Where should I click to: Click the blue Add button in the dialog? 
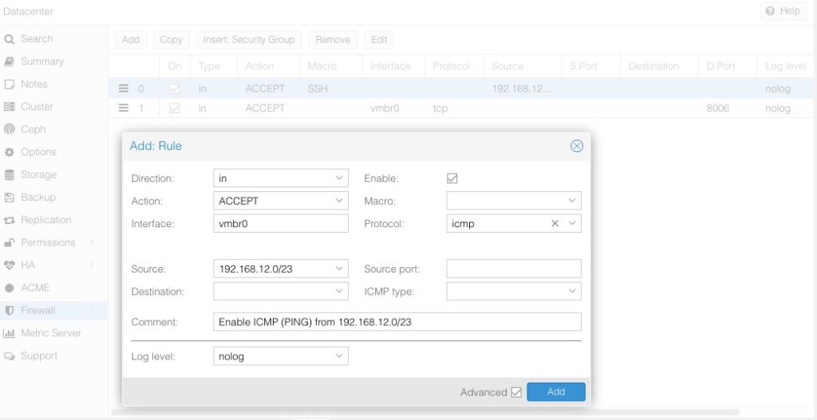click(556, 392)
